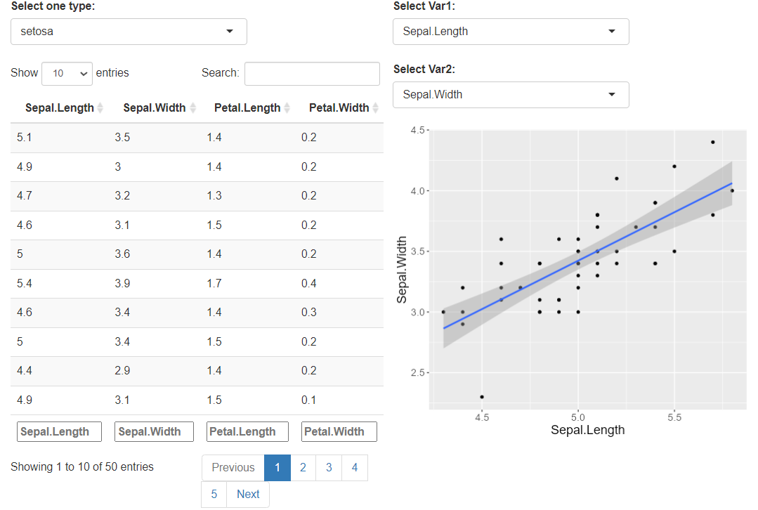The height and width of the screenshot is (510, 758).
Task: Go to page 3 of the table
Action: click(329, 468)
